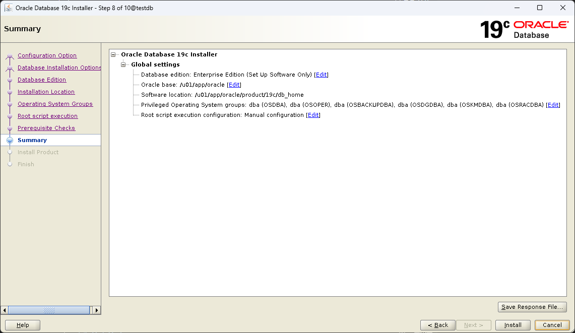Screen dimensions: 575x333
Task: Click the Install Product step label
Action: tap(38, 152)
